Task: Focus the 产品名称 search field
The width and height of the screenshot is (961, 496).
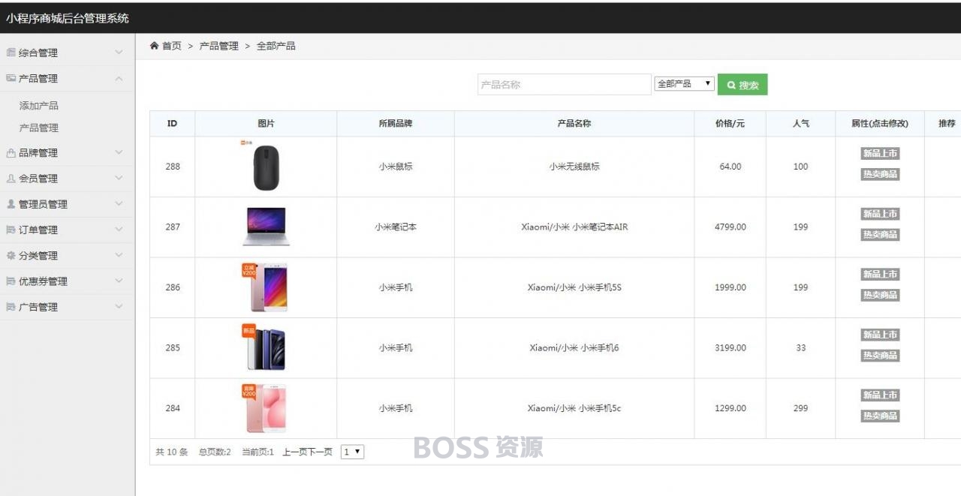Action: coord(565,85)
